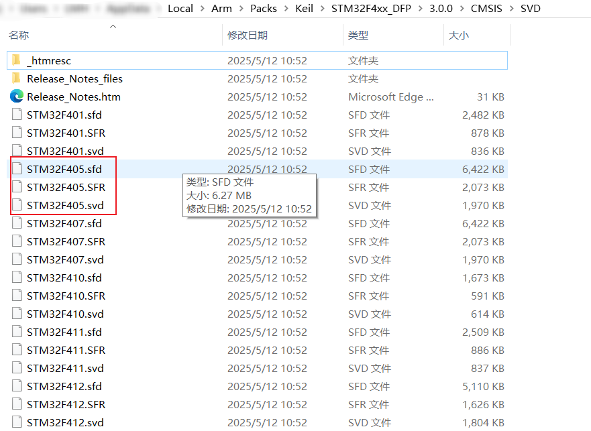This screenshot has height=431, width=591.
Task: Click size cell 2,482 KB
Action: pos(483,115)
